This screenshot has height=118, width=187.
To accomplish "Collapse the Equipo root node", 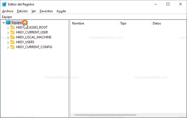I will click(x=3, y=23).
